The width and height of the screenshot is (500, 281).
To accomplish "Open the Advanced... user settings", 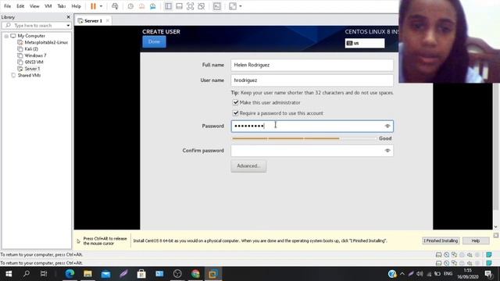I will click(x=248, y=166).
